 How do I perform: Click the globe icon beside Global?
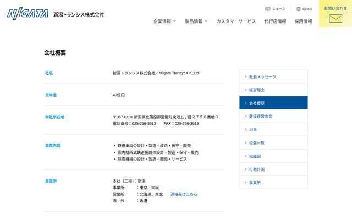tap(298, 9)
